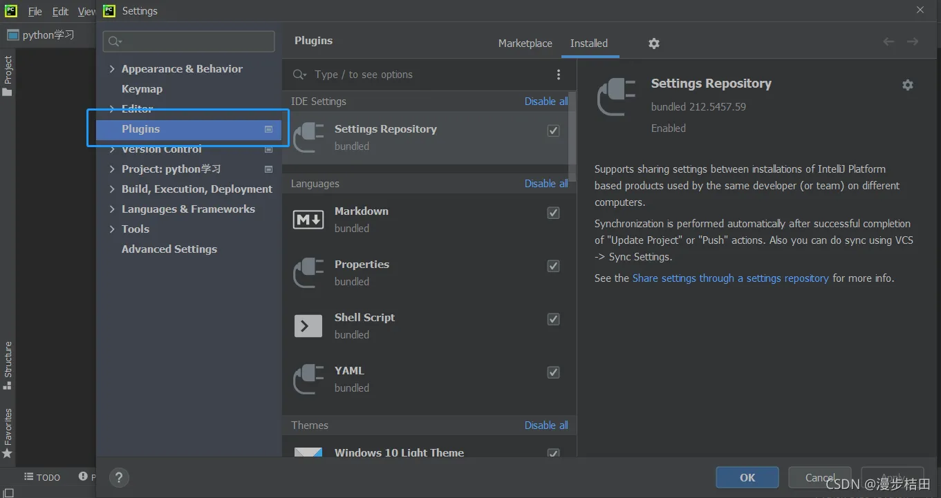Viewport: 941px width, 498px height.
Task: Uncheck the Shell Script plugin checkbox
Action: [553, 319]
